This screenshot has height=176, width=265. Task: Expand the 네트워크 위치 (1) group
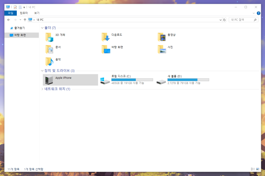tap(42, 89)
